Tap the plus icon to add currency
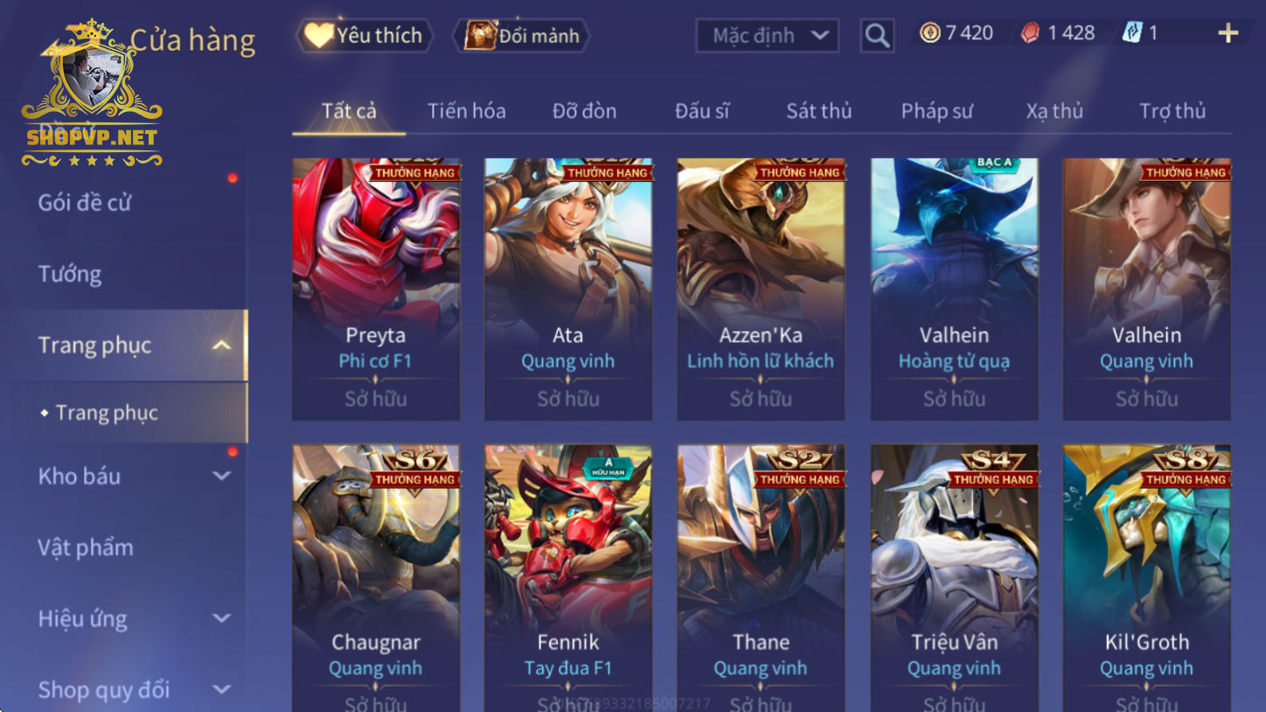1266x712 pixels. pos(1228,33)
